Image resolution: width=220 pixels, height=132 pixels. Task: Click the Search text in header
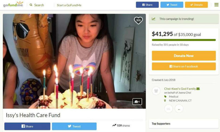point(39,5)
